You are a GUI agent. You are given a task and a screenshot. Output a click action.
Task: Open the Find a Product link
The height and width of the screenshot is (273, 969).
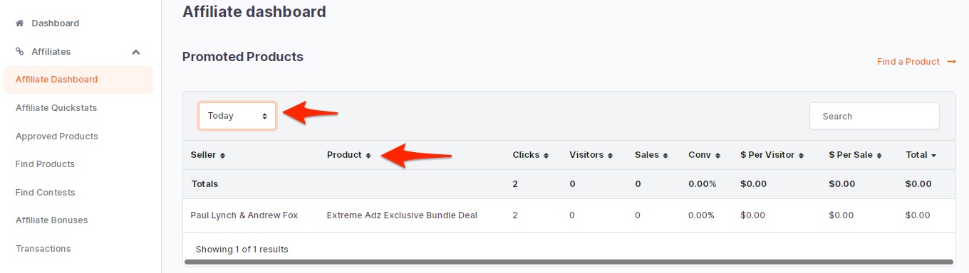pyautogui.click(x=908, y=62)
